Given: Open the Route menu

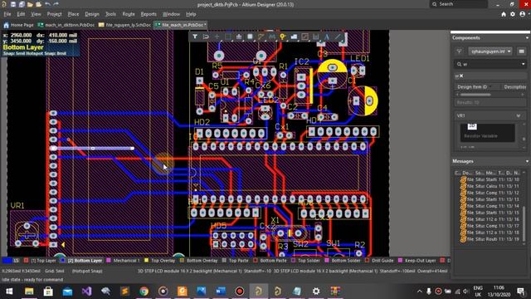Looking at the screenshot, I should [x=129, y=14].
